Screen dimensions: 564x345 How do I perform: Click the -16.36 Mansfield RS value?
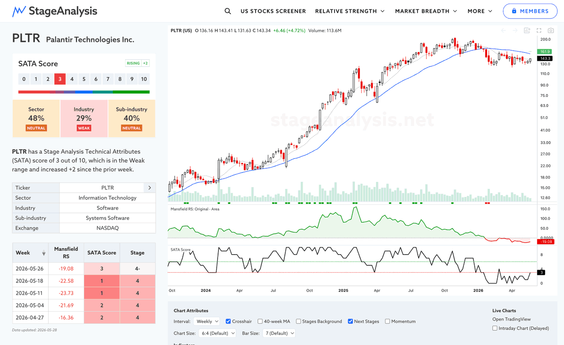[66, 318]
